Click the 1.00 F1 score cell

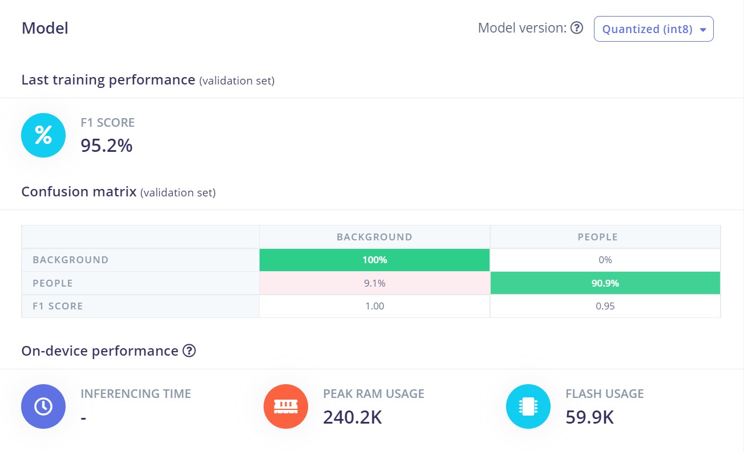click(x=374, y=306)
